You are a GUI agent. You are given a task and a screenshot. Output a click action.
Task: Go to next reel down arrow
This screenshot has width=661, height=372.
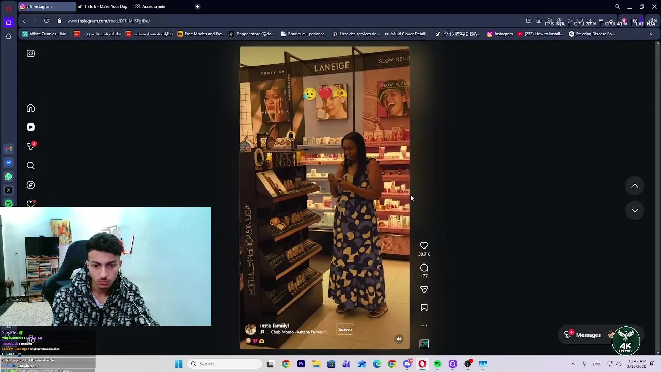point(635,210)
